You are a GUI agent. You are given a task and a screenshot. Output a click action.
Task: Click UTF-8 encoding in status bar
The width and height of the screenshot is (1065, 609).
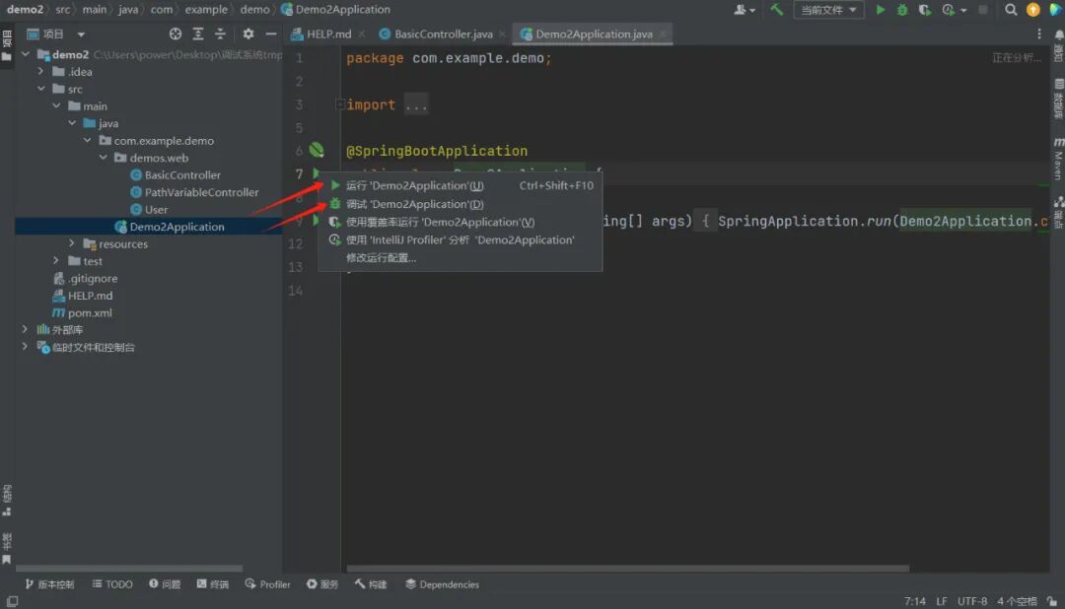972,601
